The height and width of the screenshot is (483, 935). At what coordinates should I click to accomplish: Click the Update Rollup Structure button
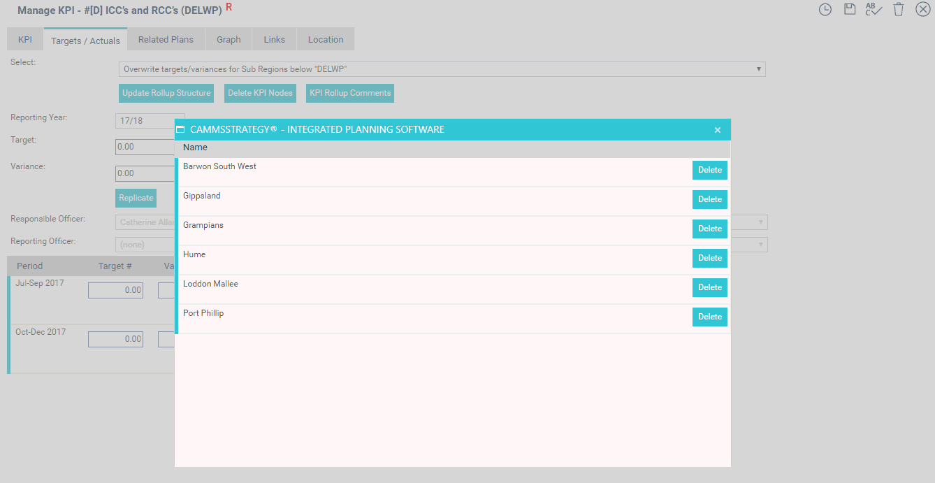click(166, 93)
